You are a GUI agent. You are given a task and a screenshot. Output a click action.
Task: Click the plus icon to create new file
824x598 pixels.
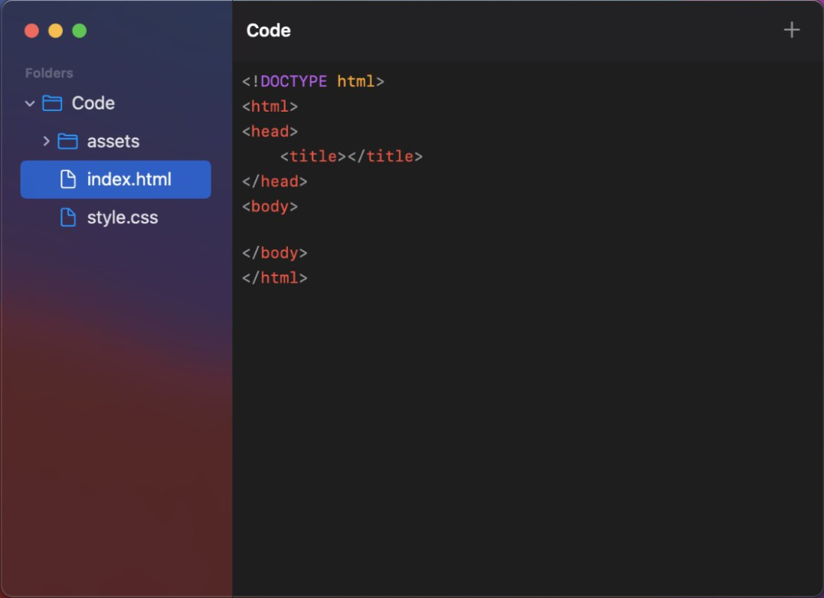[x=791, y=30]
